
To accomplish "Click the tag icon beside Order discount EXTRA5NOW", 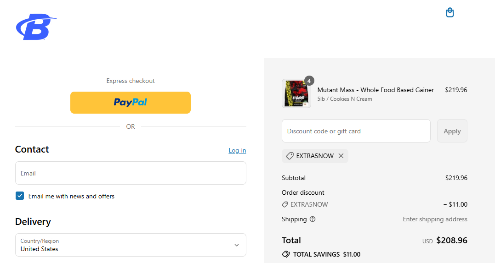I will coord(285,204).
